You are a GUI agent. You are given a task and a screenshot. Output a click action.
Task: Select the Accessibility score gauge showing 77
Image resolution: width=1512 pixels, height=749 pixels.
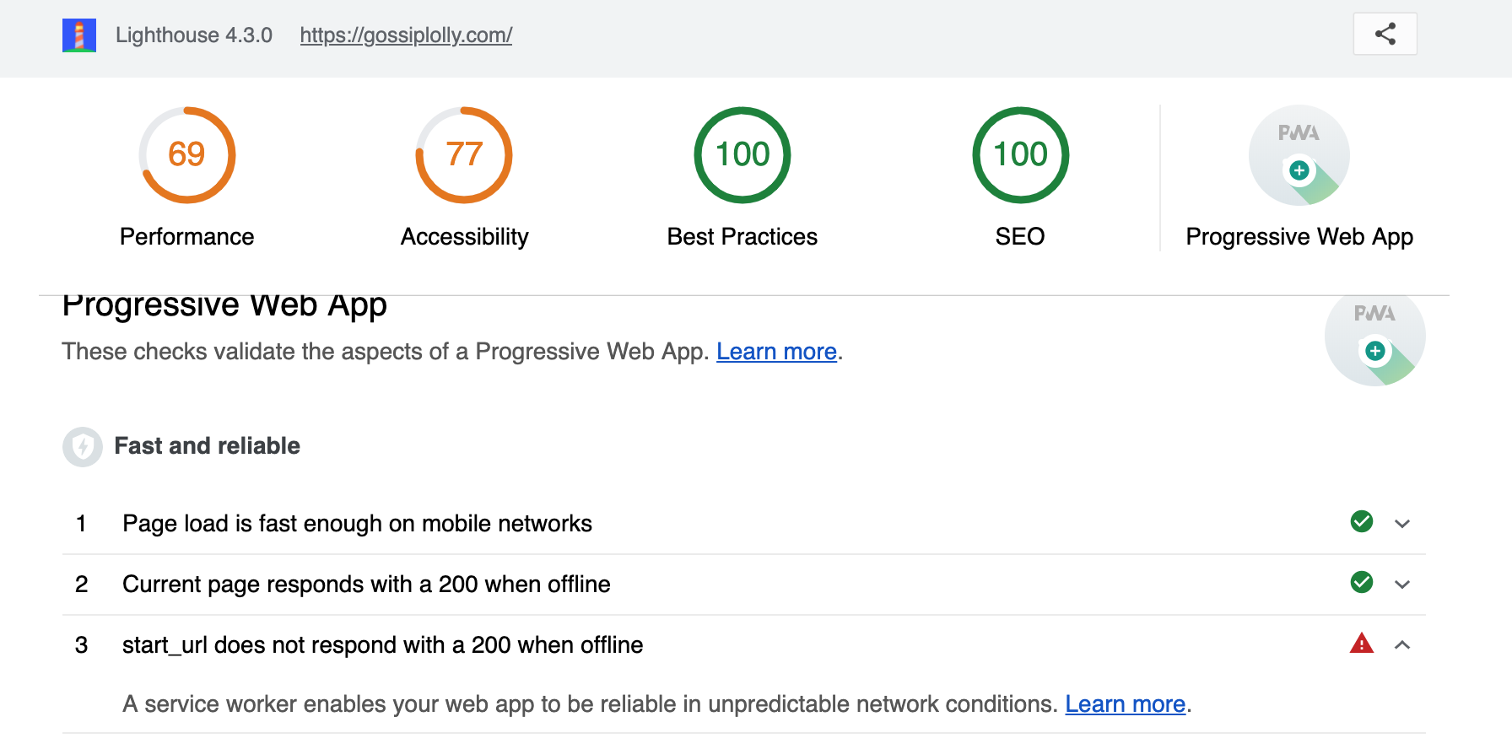pyautogui.click(x=463, y=155)
